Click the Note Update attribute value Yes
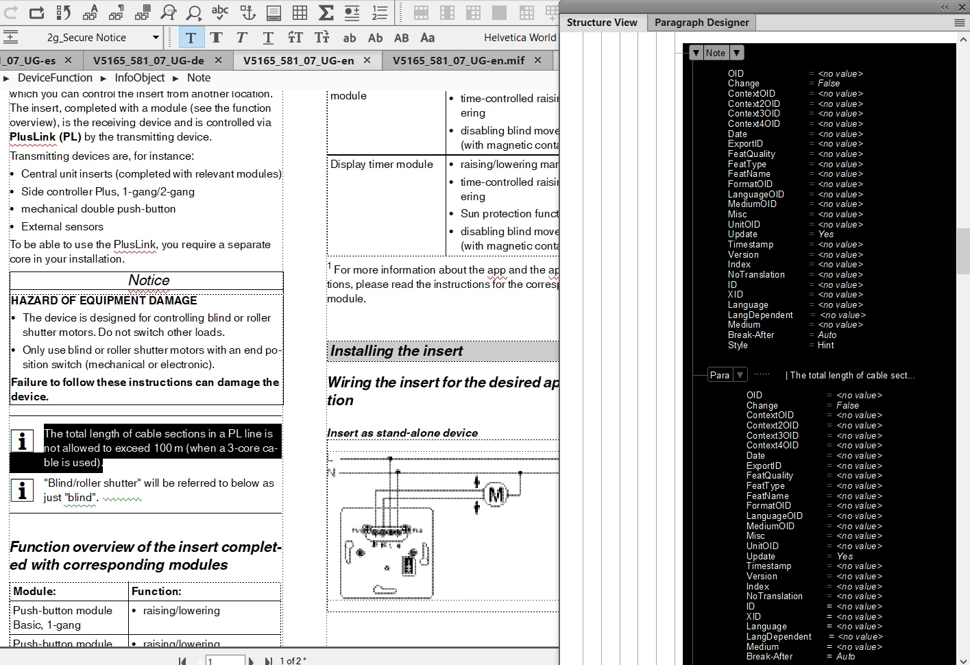970x665 pixels. click(826, 234)
